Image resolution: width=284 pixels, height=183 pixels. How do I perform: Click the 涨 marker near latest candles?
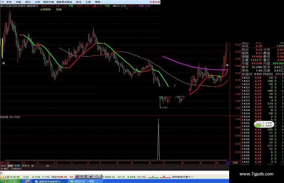point(227,65)
